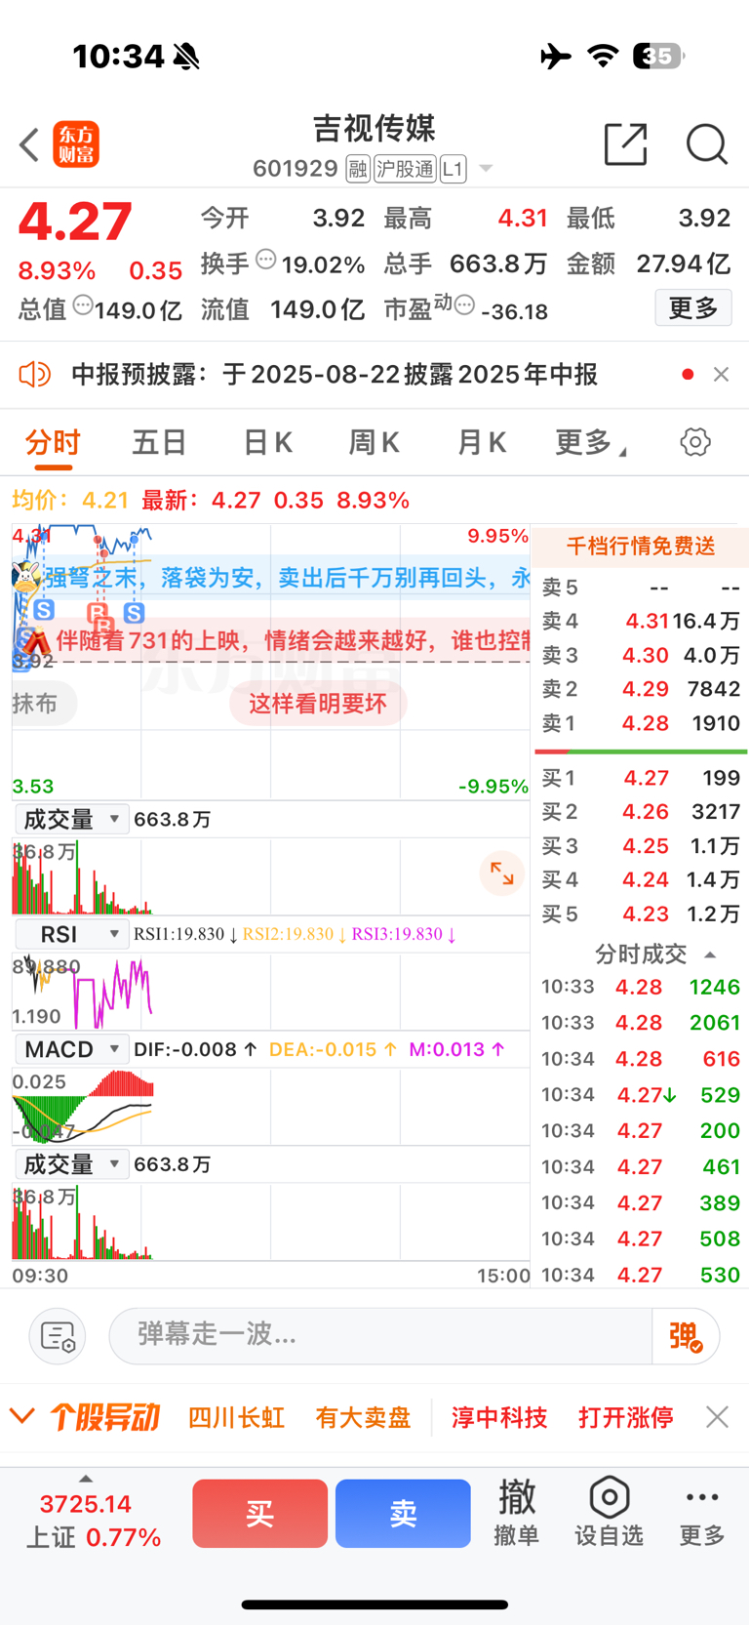Viewport: 750px width, 1625px height.
Task: Dismiss the 中报预披露 notice
Action: pyautogui.click(x=721, y=374)
